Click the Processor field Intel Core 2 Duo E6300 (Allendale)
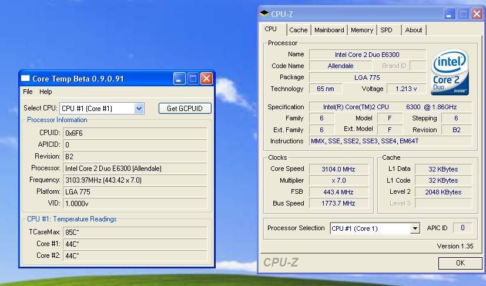The width and height of the screenshot is (486, 286). point(135,169)
